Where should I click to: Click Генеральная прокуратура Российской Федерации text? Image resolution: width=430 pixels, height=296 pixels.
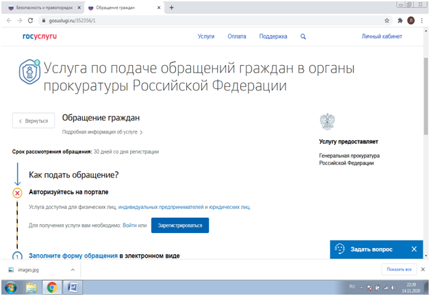(x=349, y=160)
